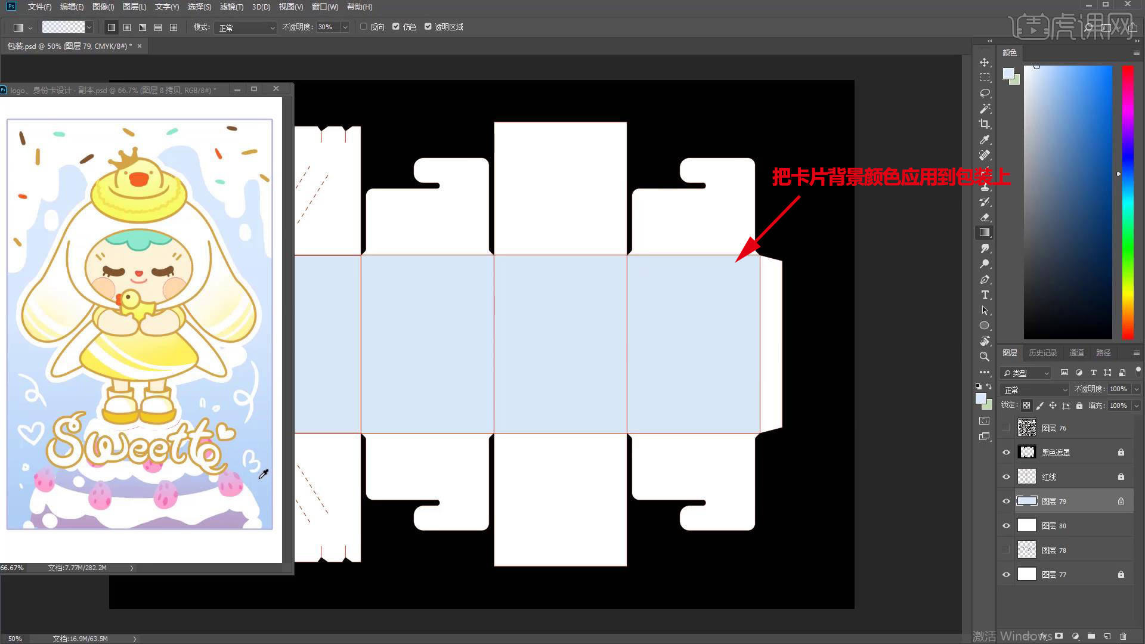This screenshot has height=644, width=1145.
Task: Select the Eyedropper tool in toolbar
Action: (985, 140)
